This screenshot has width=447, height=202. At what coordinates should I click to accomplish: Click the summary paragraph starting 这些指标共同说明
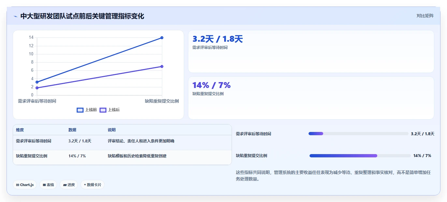click(x=333, y=176)
